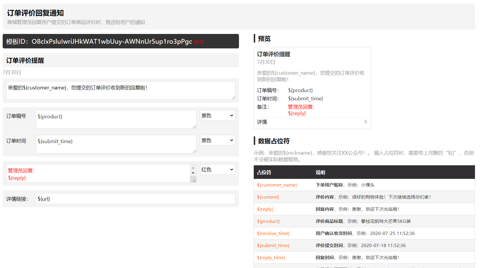Click resize handle of the 订单编号 textarea
This screenshot has height=268, width=480.
[194, 127]
